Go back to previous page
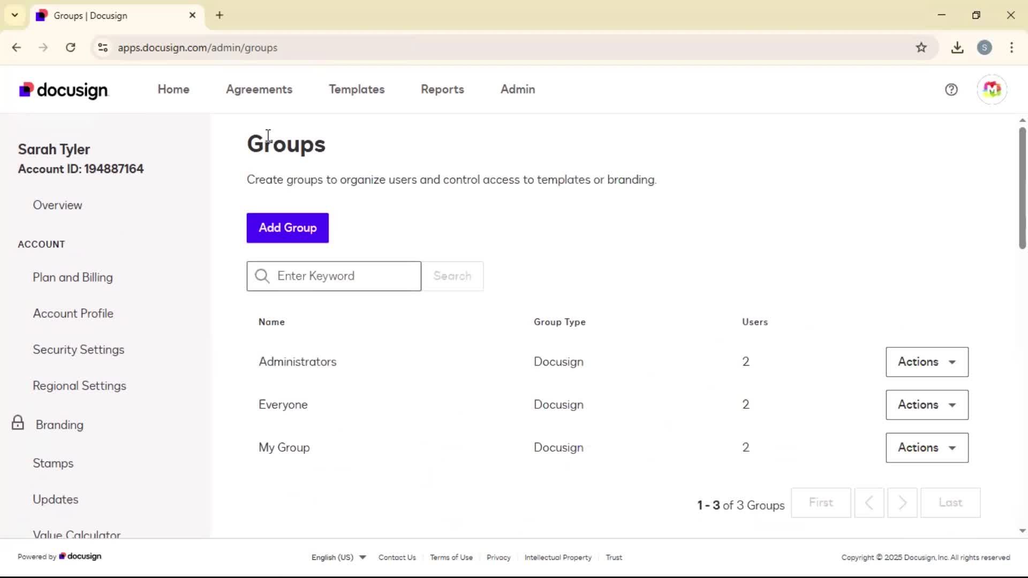Viewport: 1028px width, 578px height. 17,48
